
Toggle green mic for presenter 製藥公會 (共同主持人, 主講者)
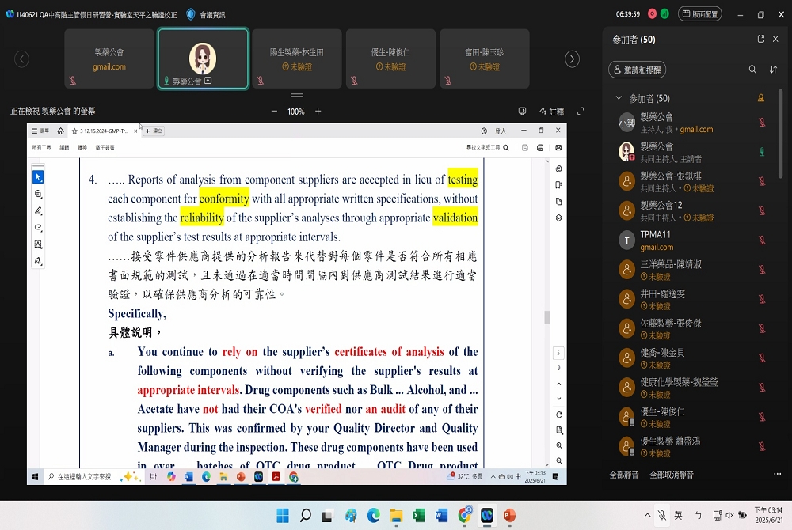pos(762,151)
